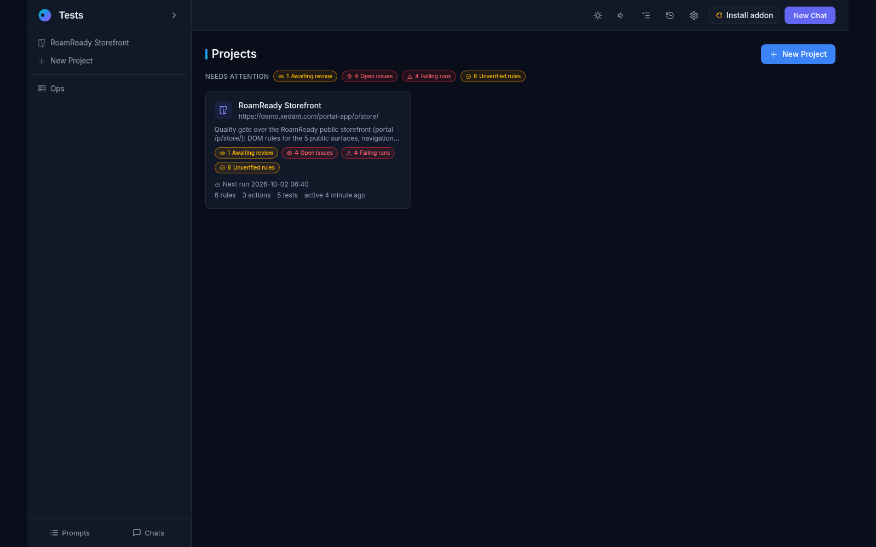The height and width of the screenshot is (547, 876).
Task: Click the Projects page heading
Action: tap(234, 54)
